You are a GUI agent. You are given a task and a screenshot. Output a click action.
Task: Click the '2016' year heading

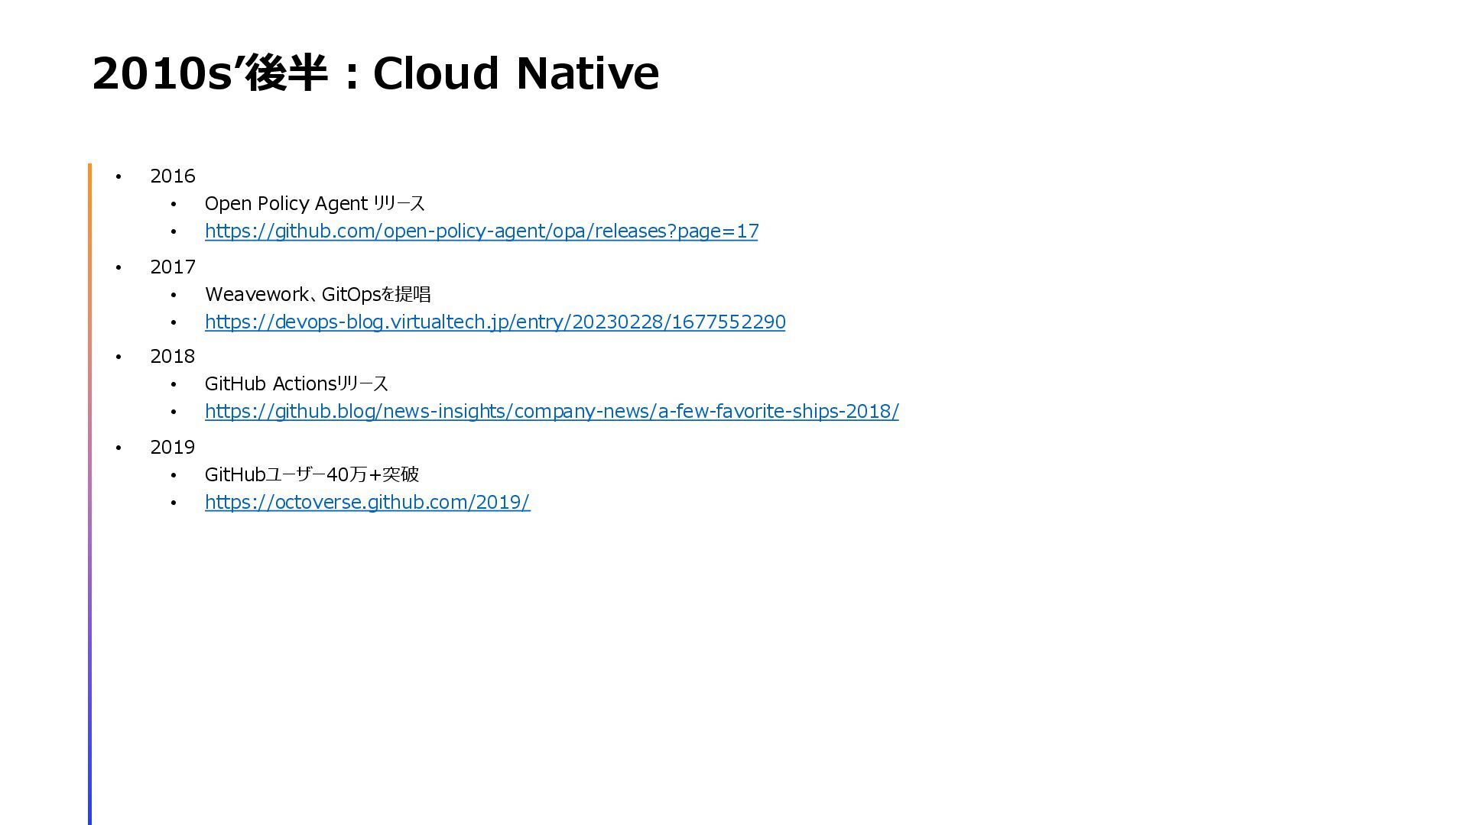173,176
